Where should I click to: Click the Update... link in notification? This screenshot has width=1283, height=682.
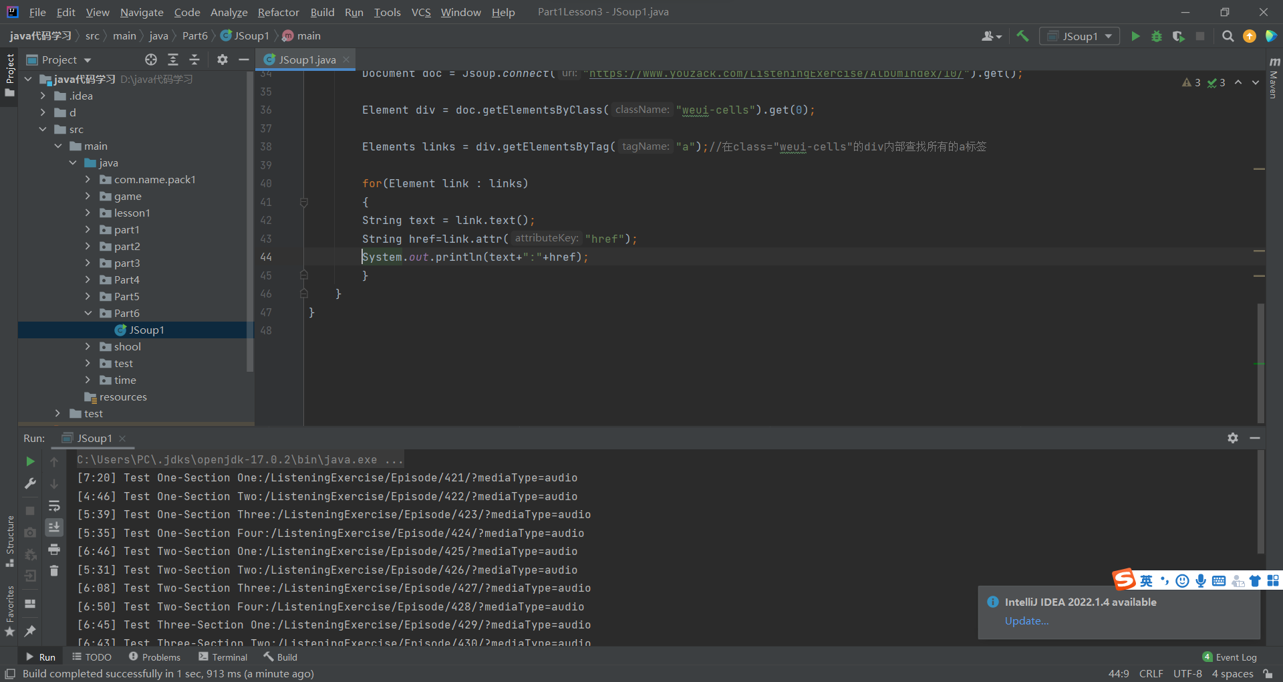pos(1026,620)
